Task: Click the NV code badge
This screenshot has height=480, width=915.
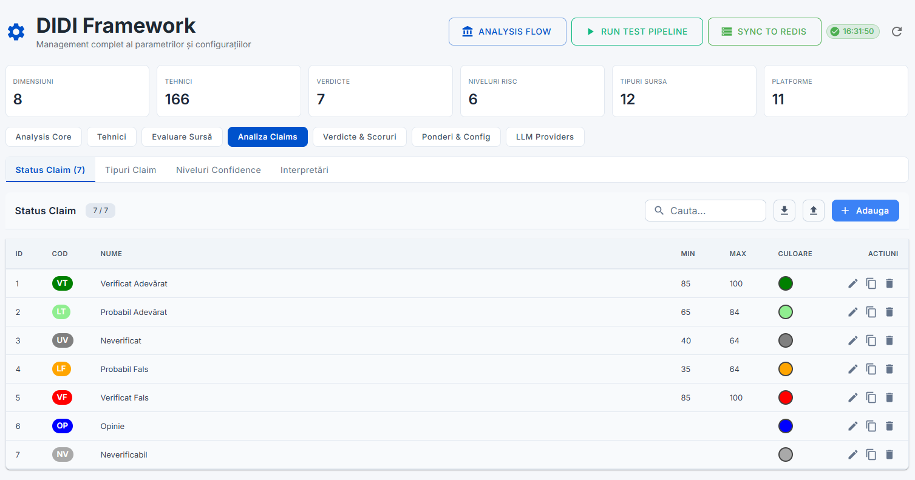Action: (63, 455)
